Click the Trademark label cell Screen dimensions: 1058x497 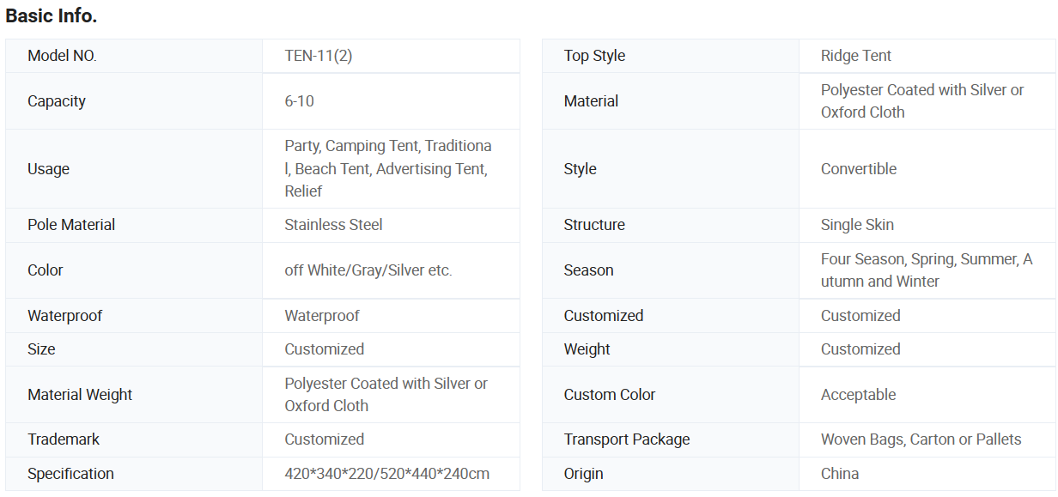pyautogui.click(x=64, y=439)
